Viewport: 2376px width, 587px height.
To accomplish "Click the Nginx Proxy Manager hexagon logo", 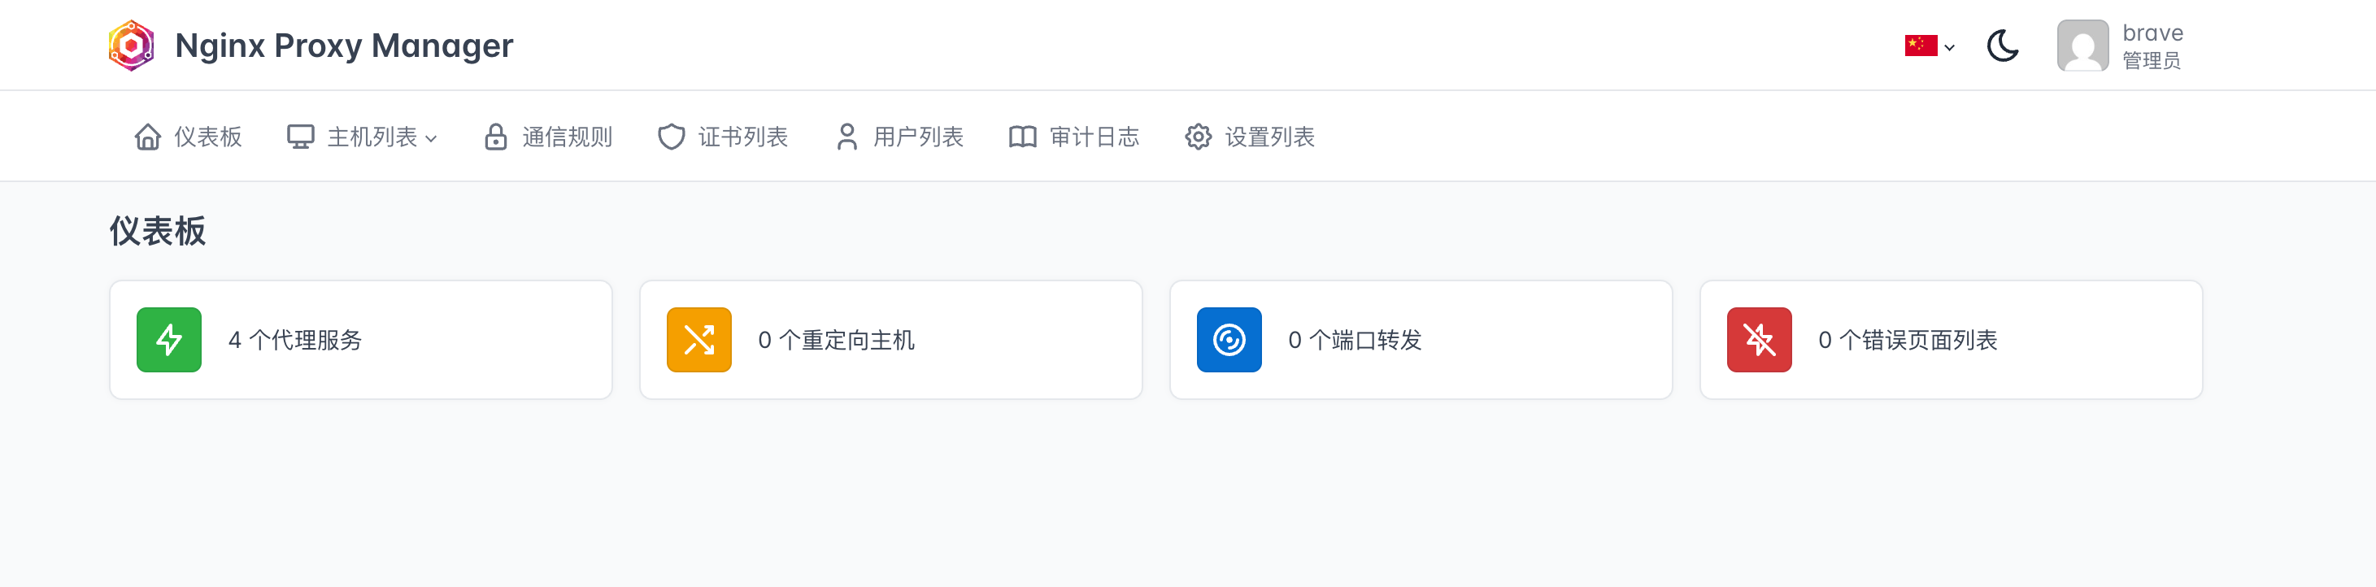I will pos(131,46).
